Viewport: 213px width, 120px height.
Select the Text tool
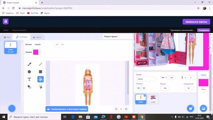tap(29, 79)
